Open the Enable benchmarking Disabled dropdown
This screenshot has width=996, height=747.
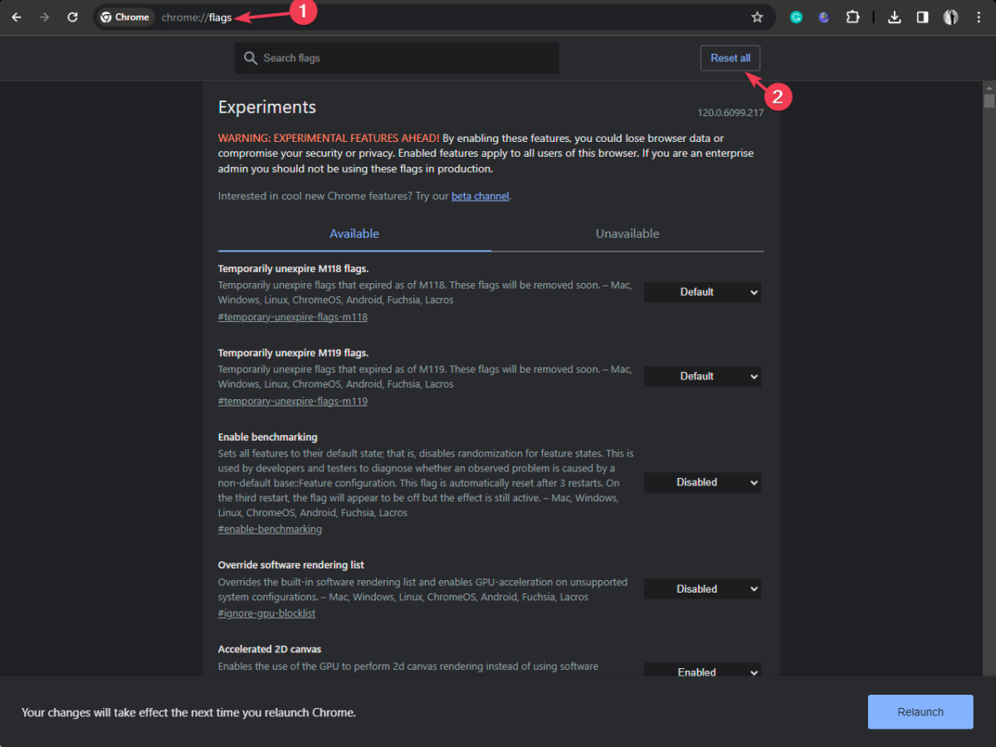coord(703,482)
